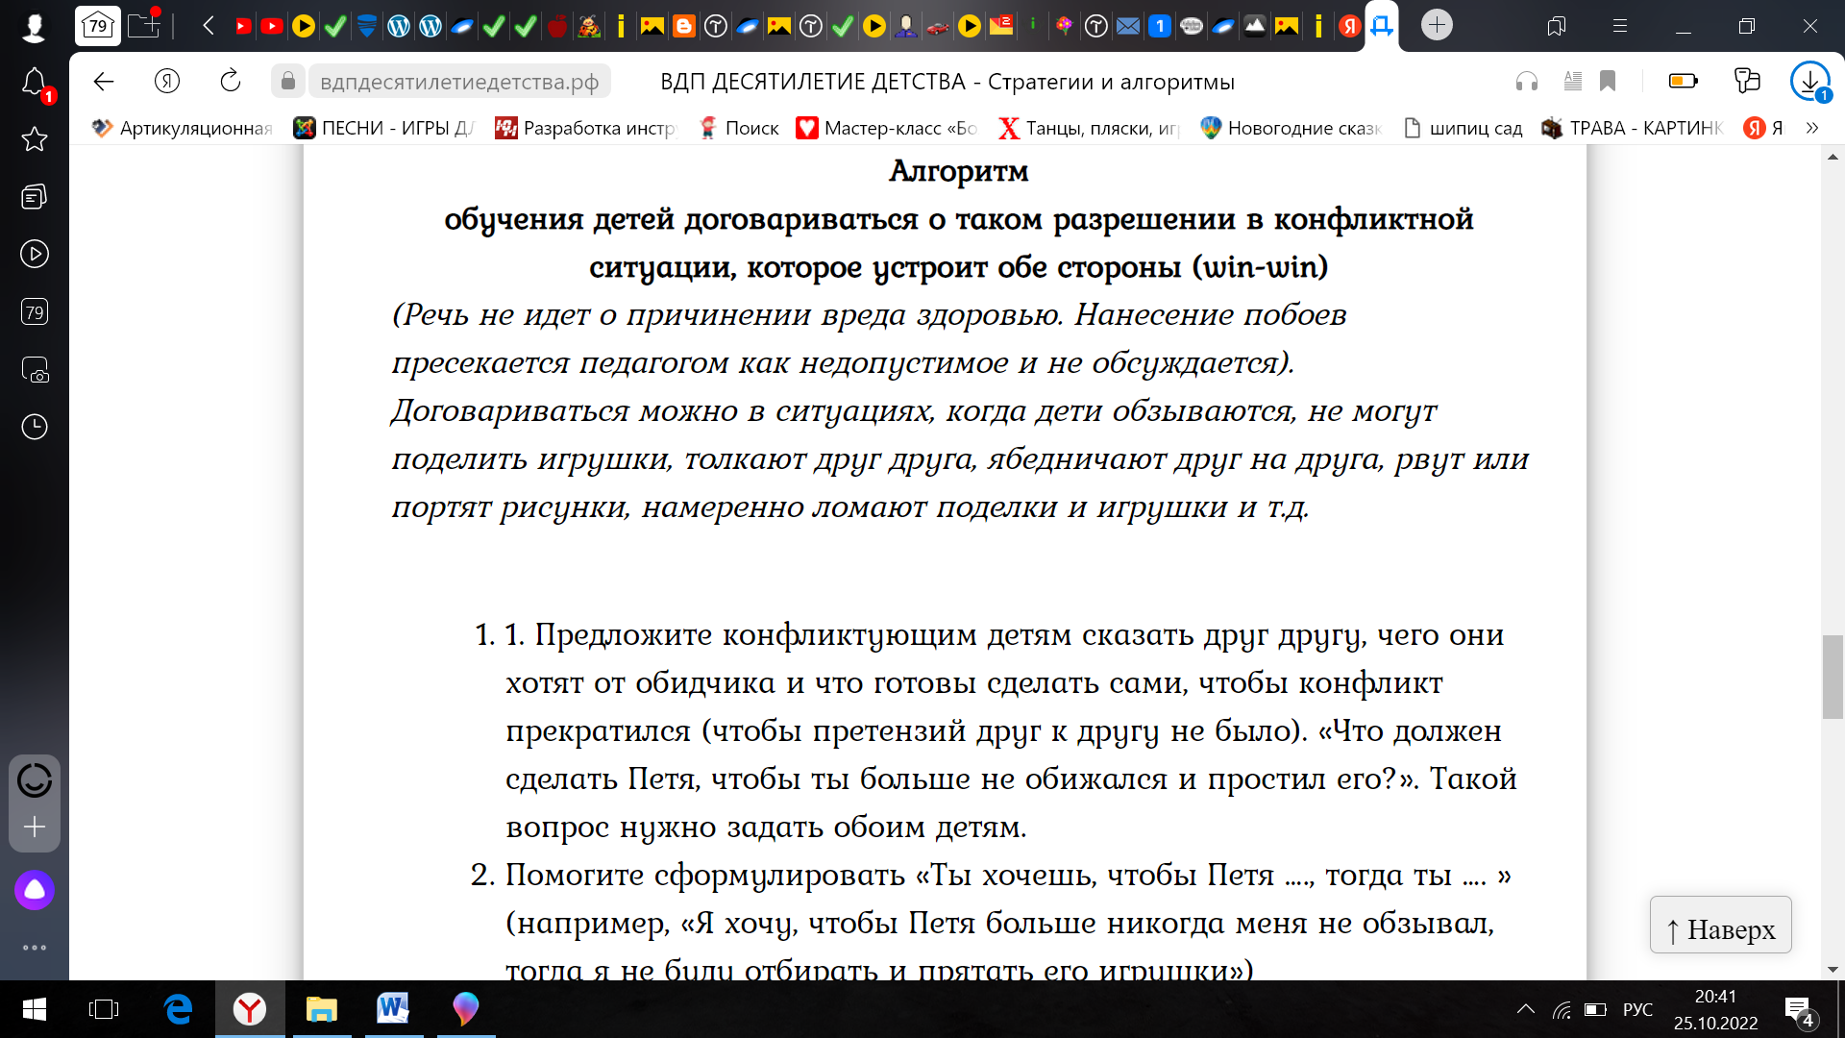Open the Разработка инстр bookmark
This screenshot has height=1038, width=1845.
point(586,128)
